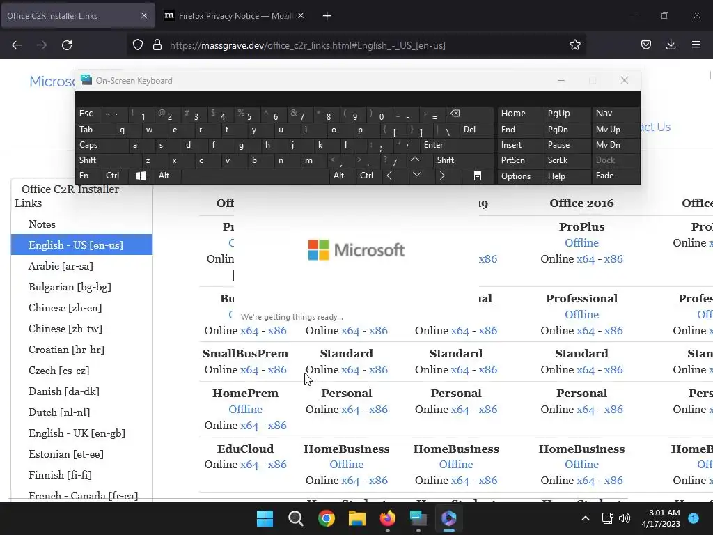Launch Google Chrome from the taskbar
713x535 pixels.
pyautogui.click(x=327, y=518)
